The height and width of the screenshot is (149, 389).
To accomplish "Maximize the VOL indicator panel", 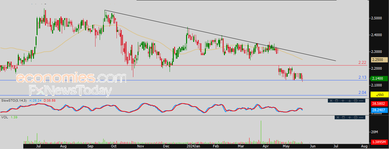I will (x=343, y=117).
